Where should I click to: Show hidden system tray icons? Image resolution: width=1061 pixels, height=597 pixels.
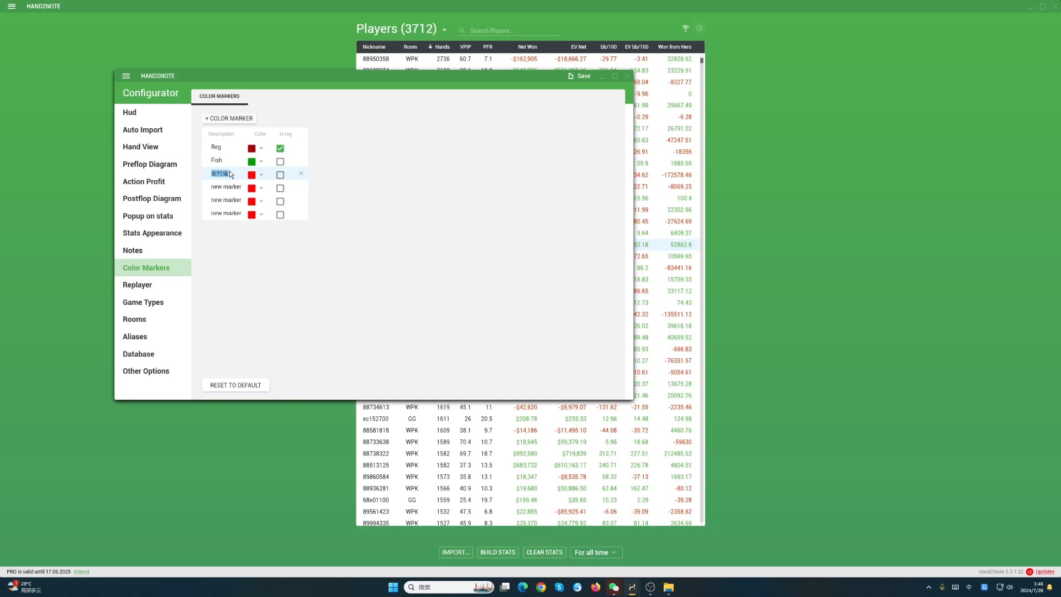pyautogui.click(x=929, y=587)
